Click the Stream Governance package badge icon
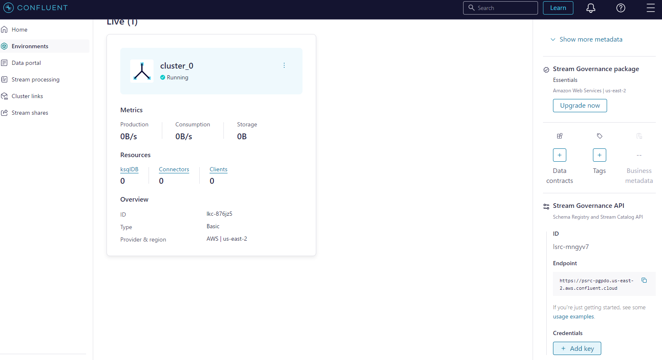This screenshot has height=360, width=662. (x=546, y=70)
